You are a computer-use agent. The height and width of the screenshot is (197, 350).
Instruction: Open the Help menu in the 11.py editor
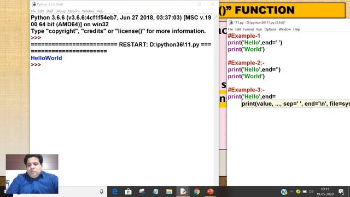[x=296, y=29]
